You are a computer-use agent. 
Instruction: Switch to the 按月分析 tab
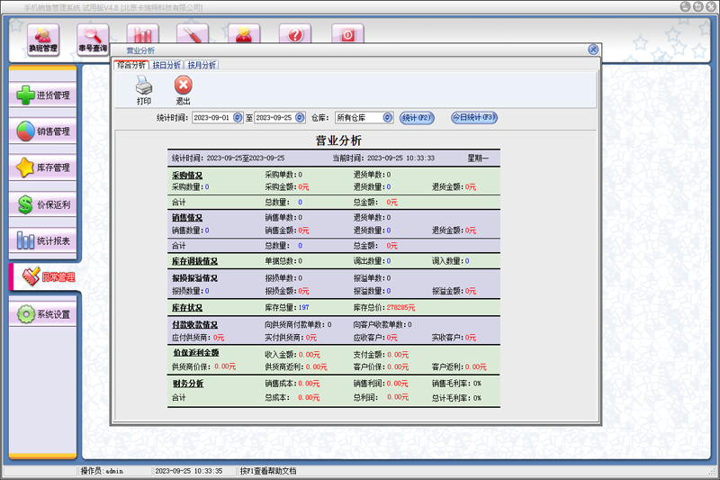(x=202, y=65)
